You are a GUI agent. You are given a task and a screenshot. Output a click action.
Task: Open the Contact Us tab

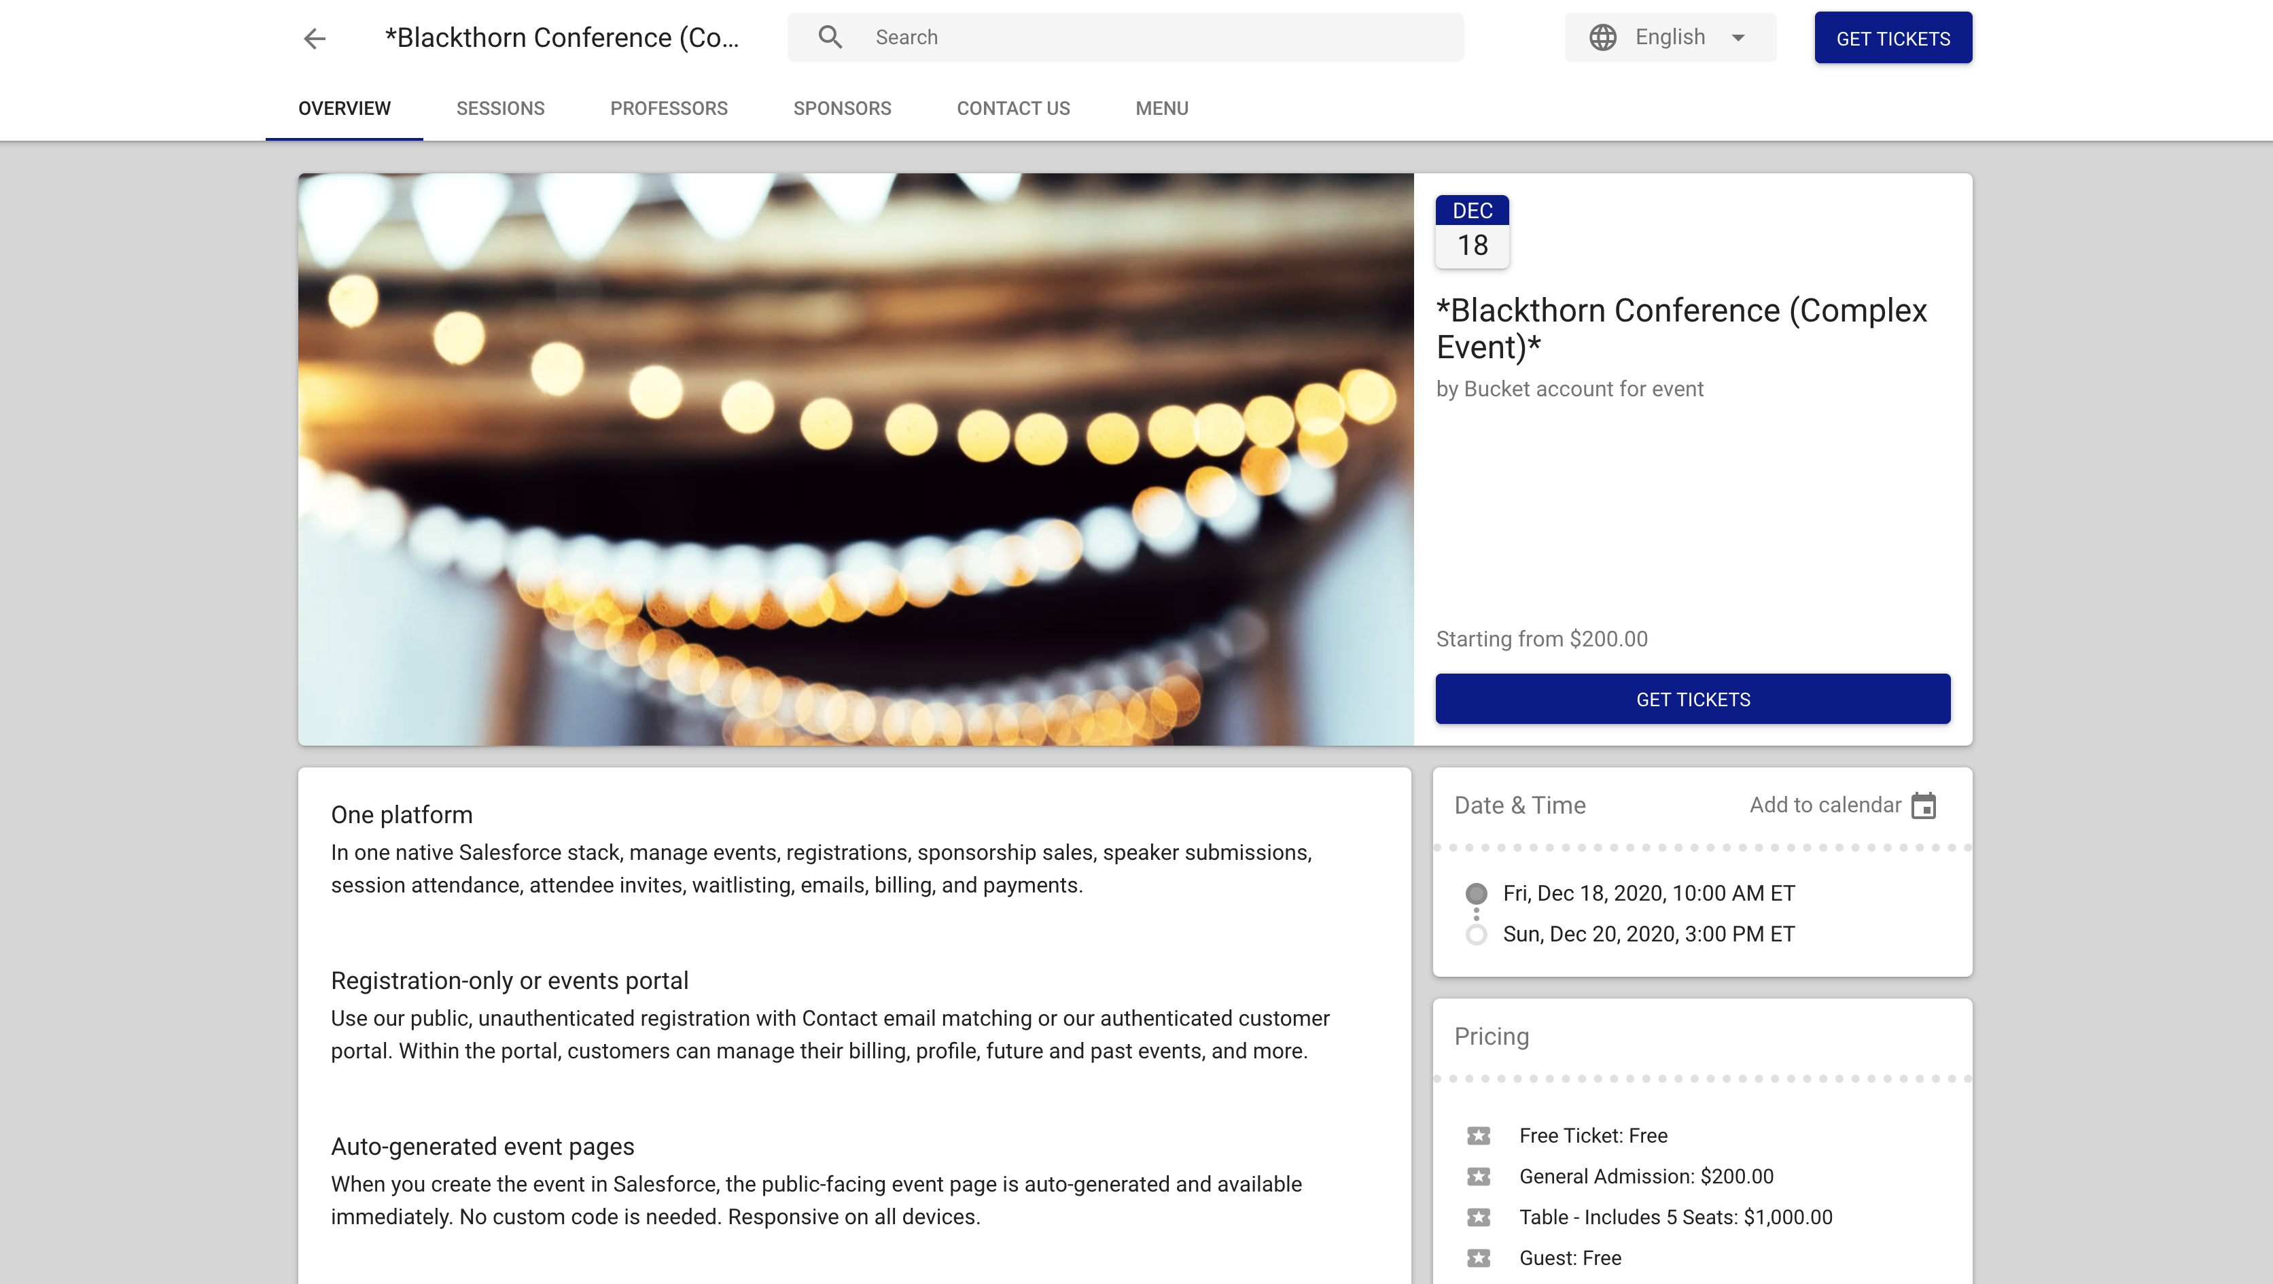(x=1013, y=109)
